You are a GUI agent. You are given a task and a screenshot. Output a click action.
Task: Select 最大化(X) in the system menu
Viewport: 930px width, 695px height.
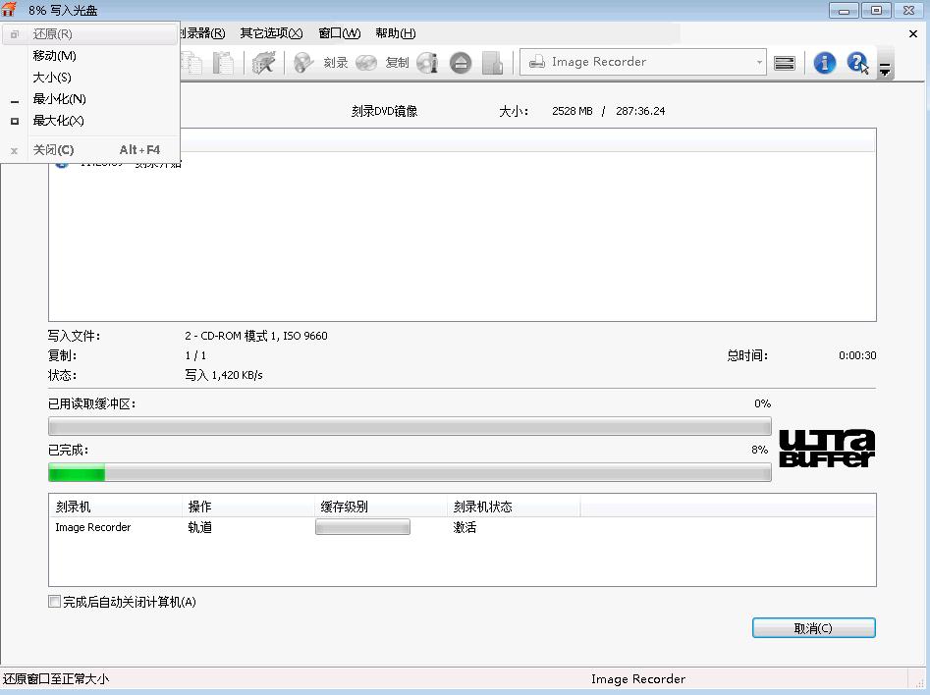pyautogui.click(x=59, y=121)
